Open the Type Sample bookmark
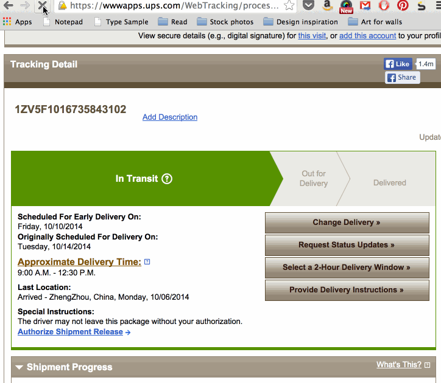The image size is (441, 383). pos(121,22)
